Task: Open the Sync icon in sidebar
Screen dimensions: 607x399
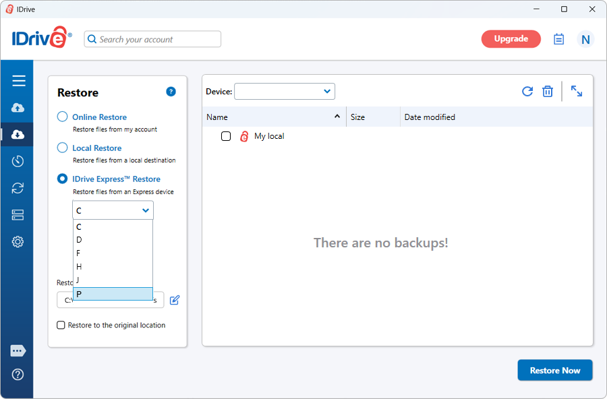Action: click(18, 188)
